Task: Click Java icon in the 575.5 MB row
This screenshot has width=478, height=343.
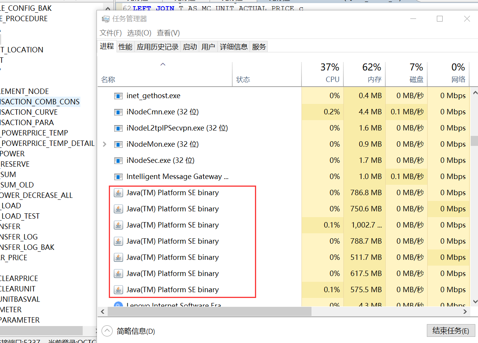Action: tap(118, 290)
